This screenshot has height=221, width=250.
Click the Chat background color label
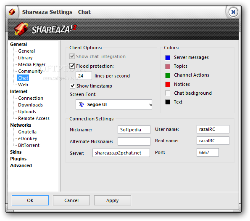pyautogui.click(x=193, y=93)
